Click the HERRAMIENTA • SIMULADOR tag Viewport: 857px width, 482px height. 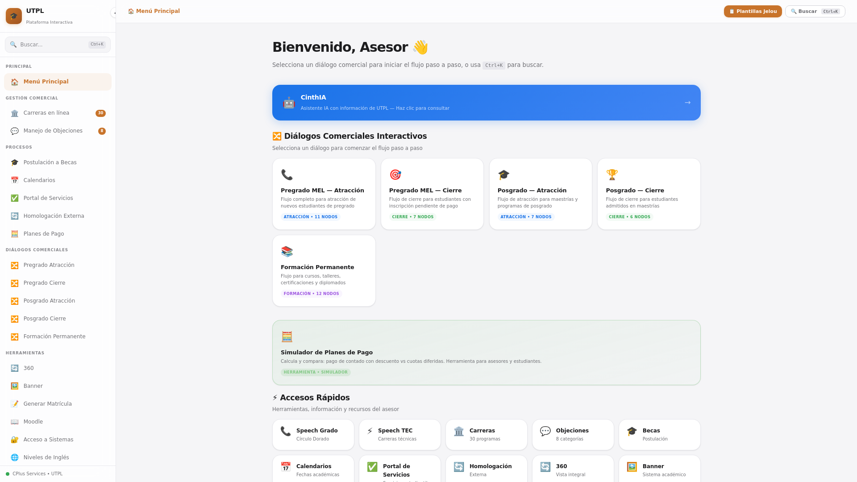[x=316, y=372]
